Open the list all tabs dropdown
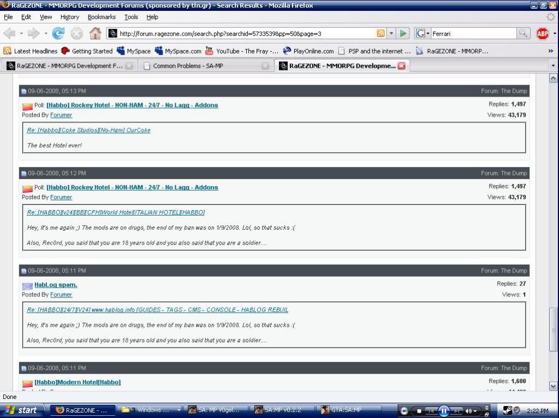559x418 pixels. 553,66
